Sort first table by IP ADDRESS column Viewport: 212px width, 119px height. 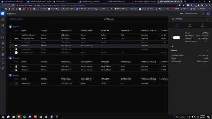click(x=66, y=30)
